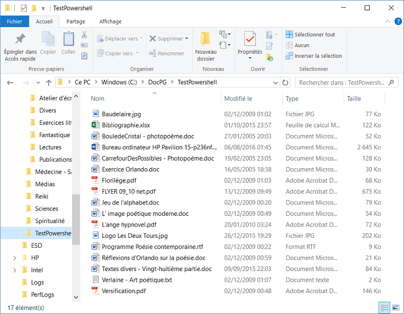Click the Copier icon in Presse-papiers
This screenshot has height=314, width=404.
(x=48, y=39)
